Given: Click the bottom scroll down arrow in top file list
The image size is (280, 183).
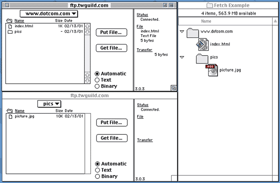Looking at the screenshot, I should [x=87, y=80].
